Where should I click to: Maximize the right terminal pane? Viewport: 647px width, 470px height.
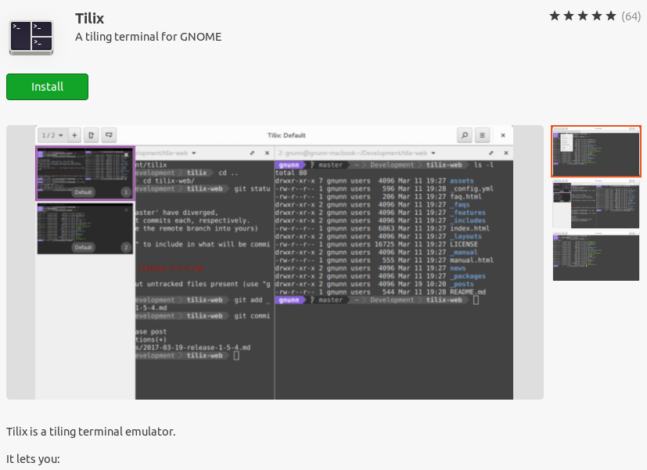[x=491, y=153]
